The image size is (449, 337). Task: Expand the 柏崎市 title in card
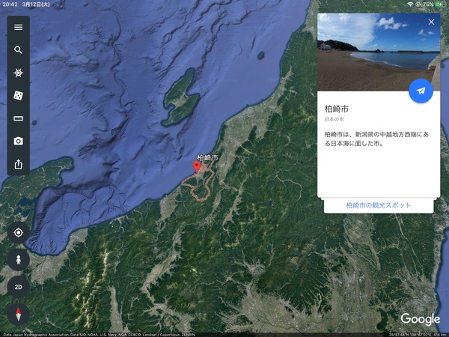pos(337,109)
